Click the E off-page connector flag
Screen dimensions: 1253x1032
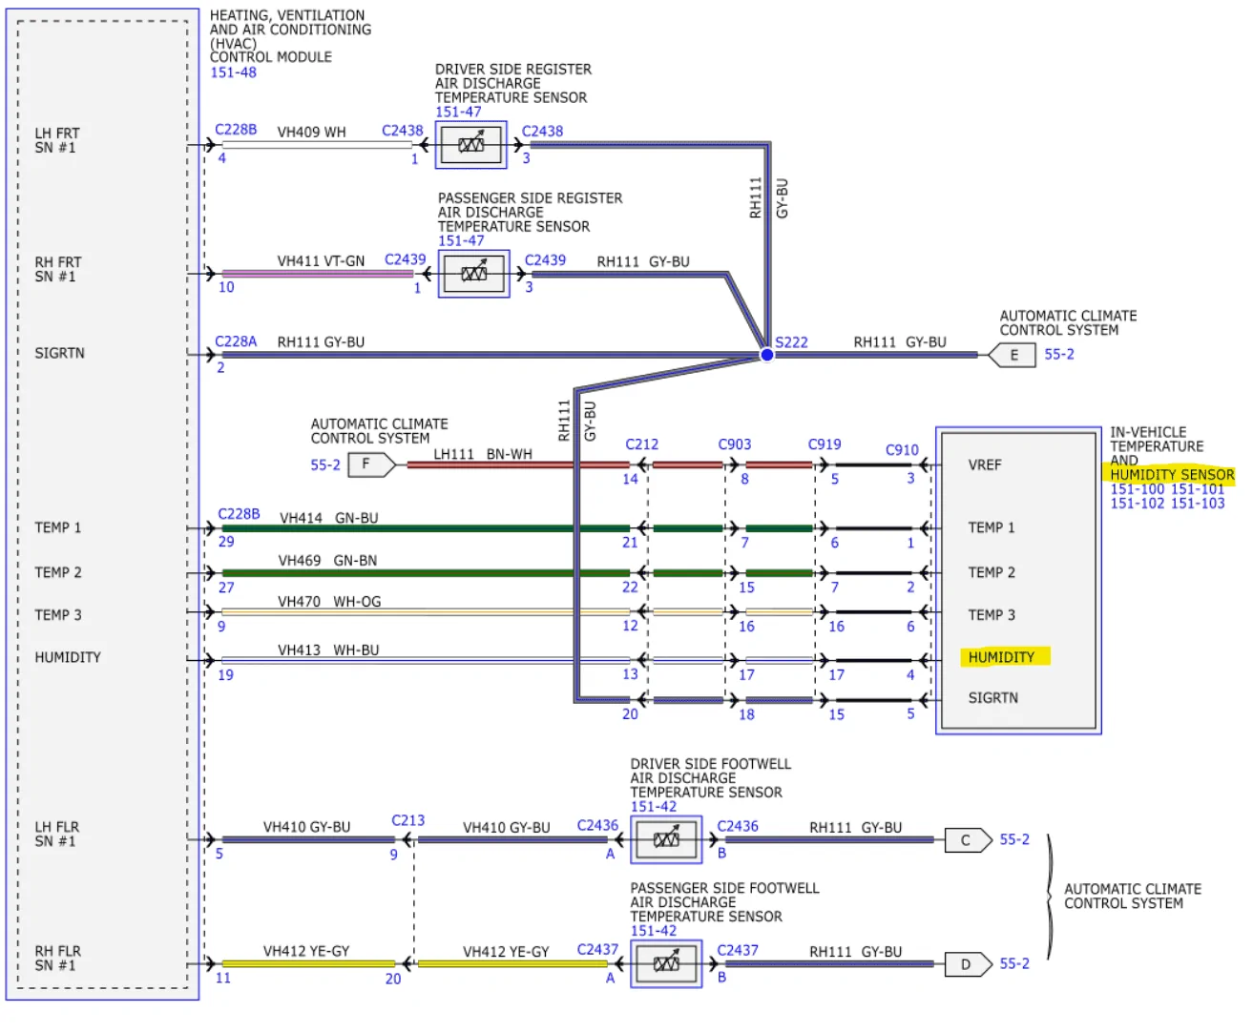(x=1012, y=355)
